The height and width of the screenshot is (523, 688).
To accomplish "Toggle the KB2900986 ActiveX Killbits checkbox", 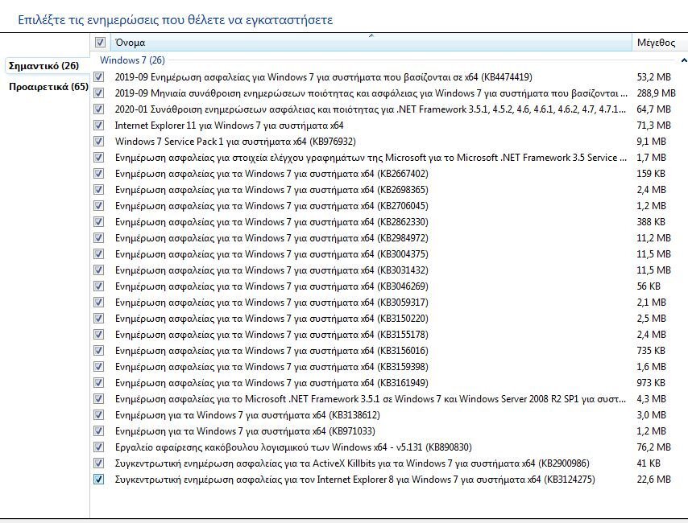I will pos(99,463).
